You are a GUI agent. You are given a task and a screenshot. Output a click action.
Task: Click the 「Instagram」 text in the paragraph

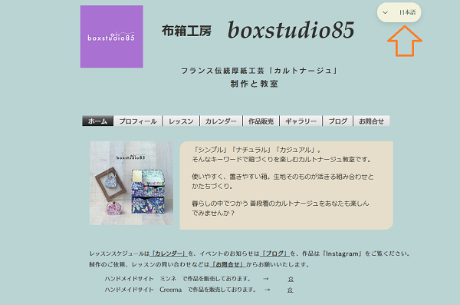(x=343, y=254)
